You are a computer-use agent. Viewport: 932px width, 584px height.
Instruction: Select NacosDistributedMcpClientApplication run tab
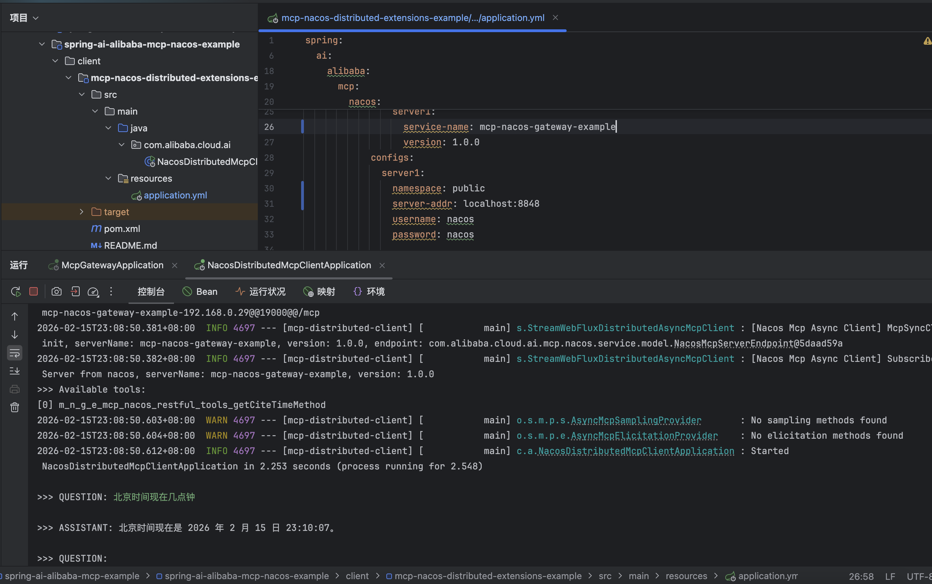[x=289, y=265]
